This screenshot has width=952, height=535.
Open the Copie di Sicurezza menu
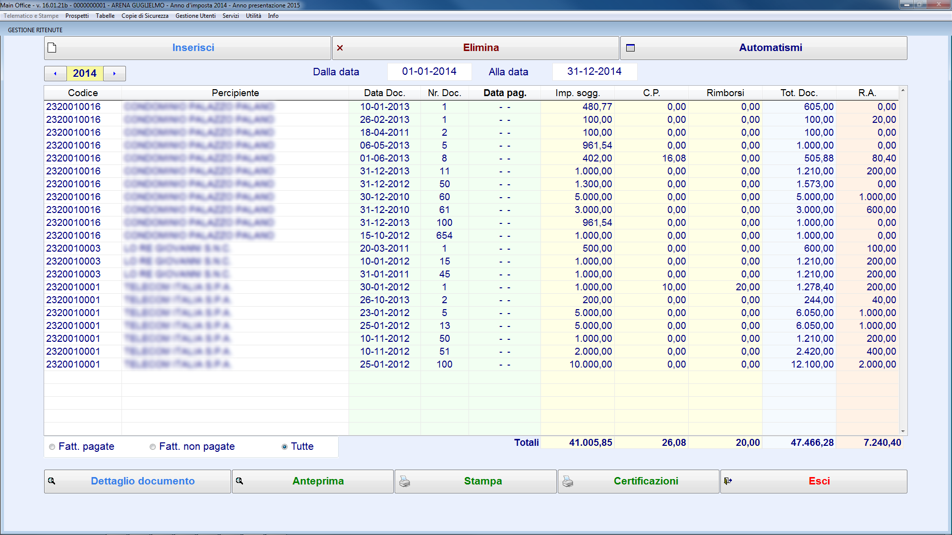[145, 16]
